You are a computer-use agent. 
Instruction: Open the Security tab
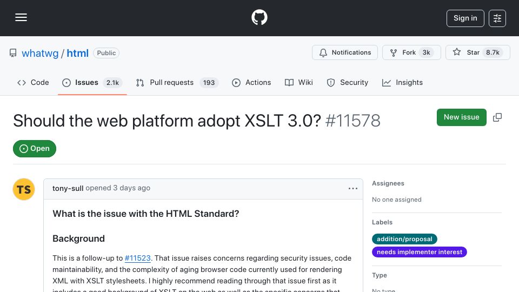347,82
